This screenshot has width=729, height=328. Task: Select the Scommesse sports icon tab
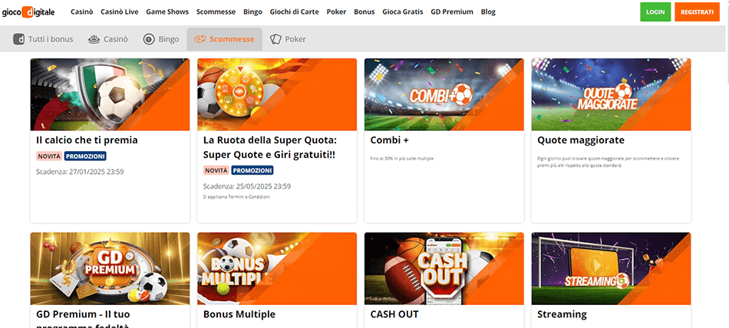point(200,39)
